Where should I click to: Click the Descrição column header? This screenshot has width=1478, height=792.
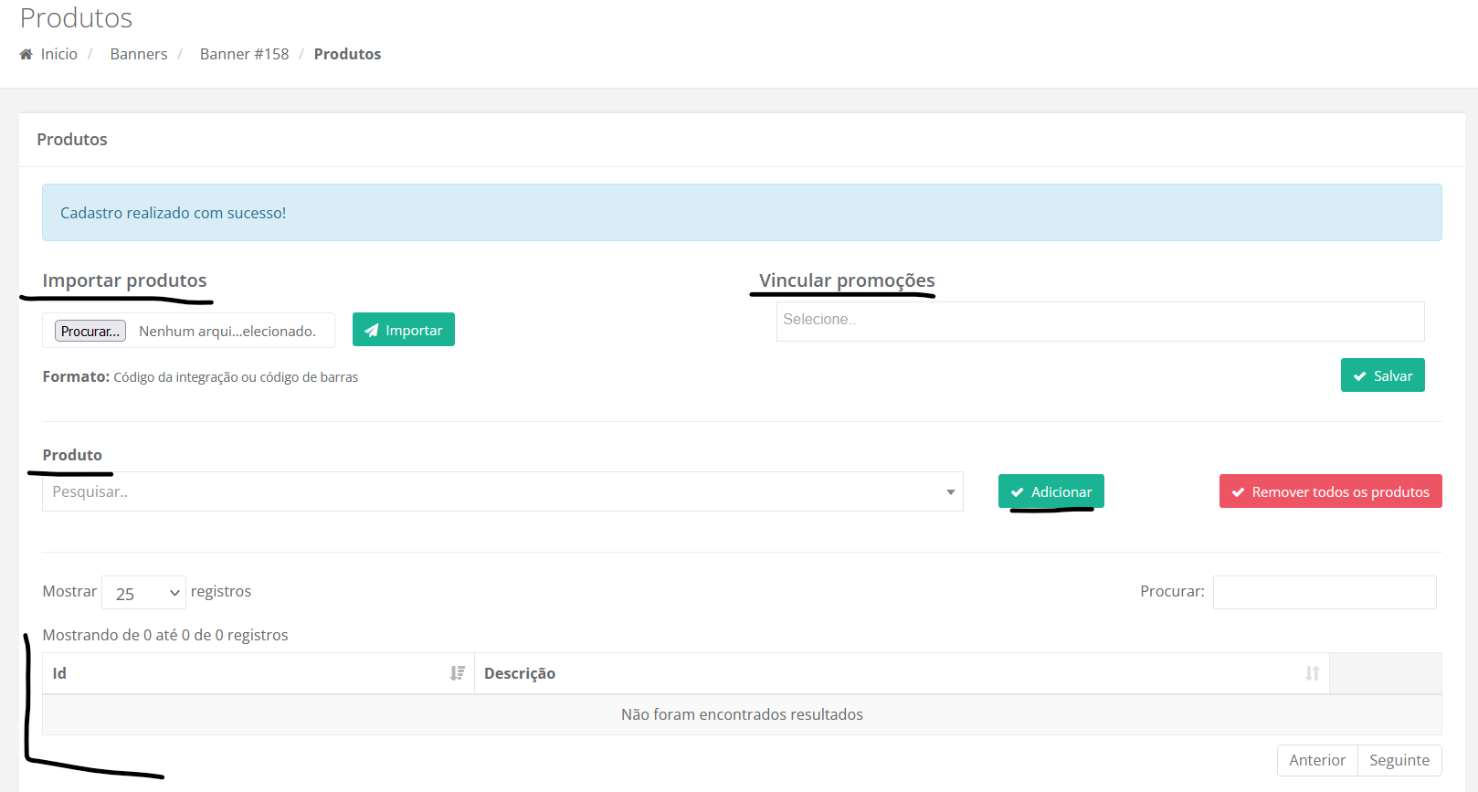click(520, 673)
